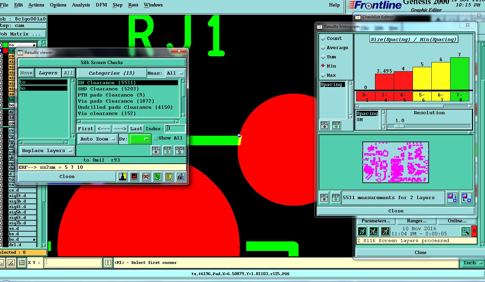Click the grid snap icon in bottom toolbar

tap(22, 263)
